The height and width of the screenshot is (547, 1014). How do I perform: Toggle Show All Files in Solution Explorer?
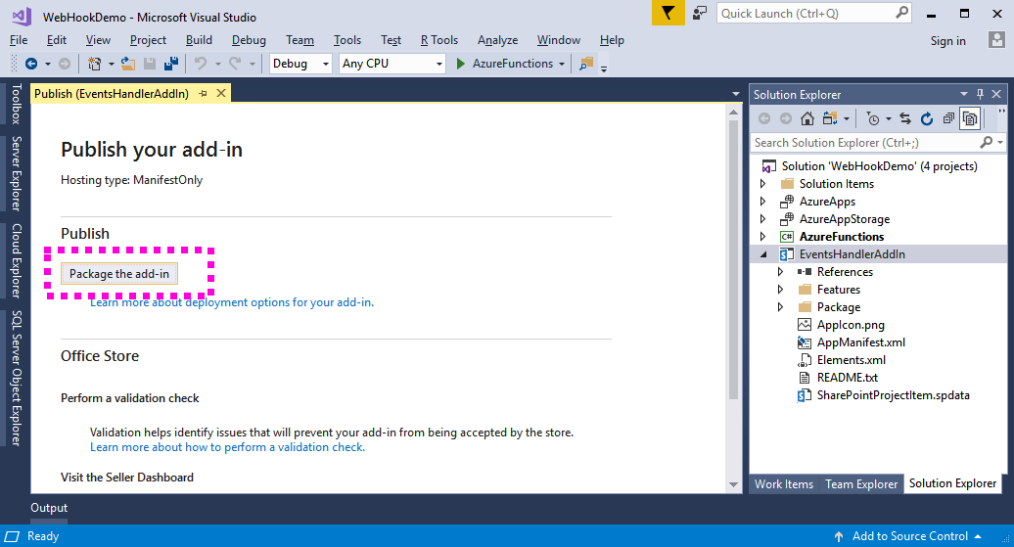[x=970, y=118]
